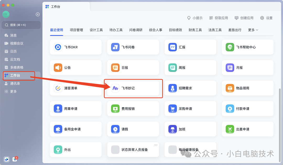
Task: Select 工作台 in the sidebar
Action: (21, 75)
